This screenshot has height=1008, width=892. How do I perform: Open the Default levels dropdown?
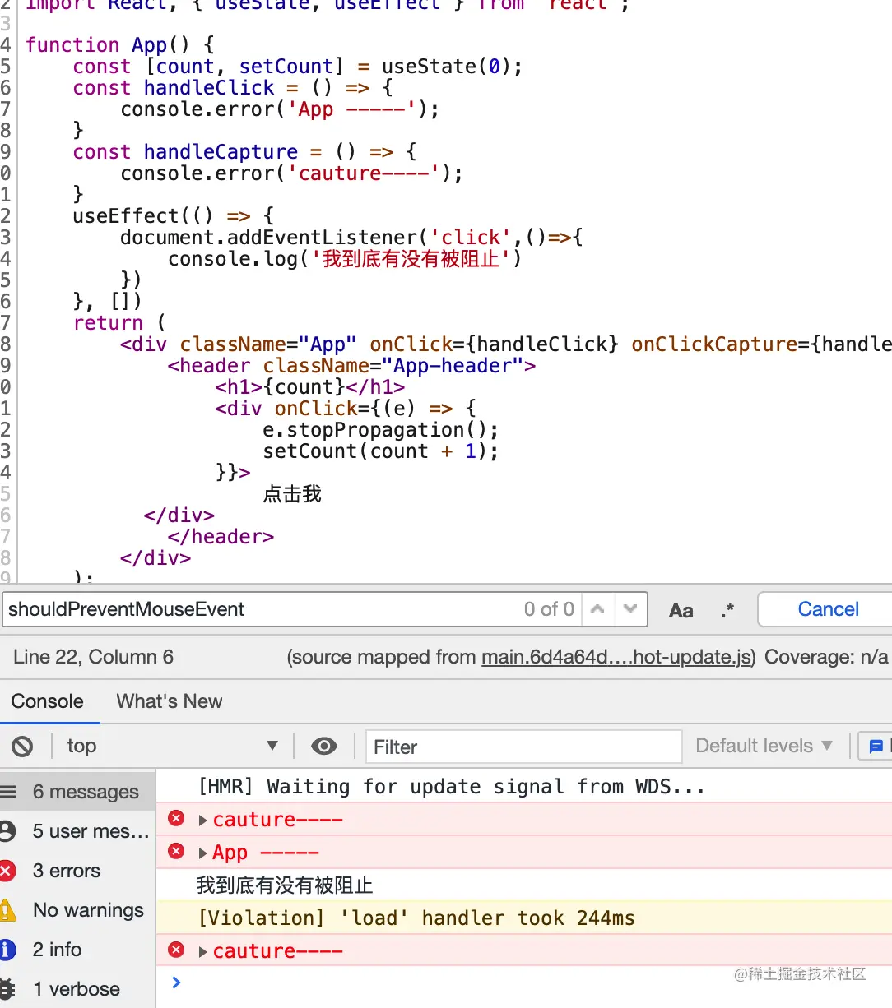click(x=764, y=746)
